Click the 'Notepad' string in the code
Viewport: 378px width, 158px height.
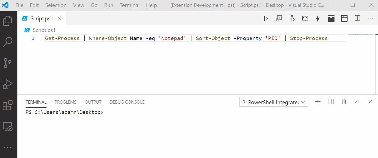[x=172, y=38]
